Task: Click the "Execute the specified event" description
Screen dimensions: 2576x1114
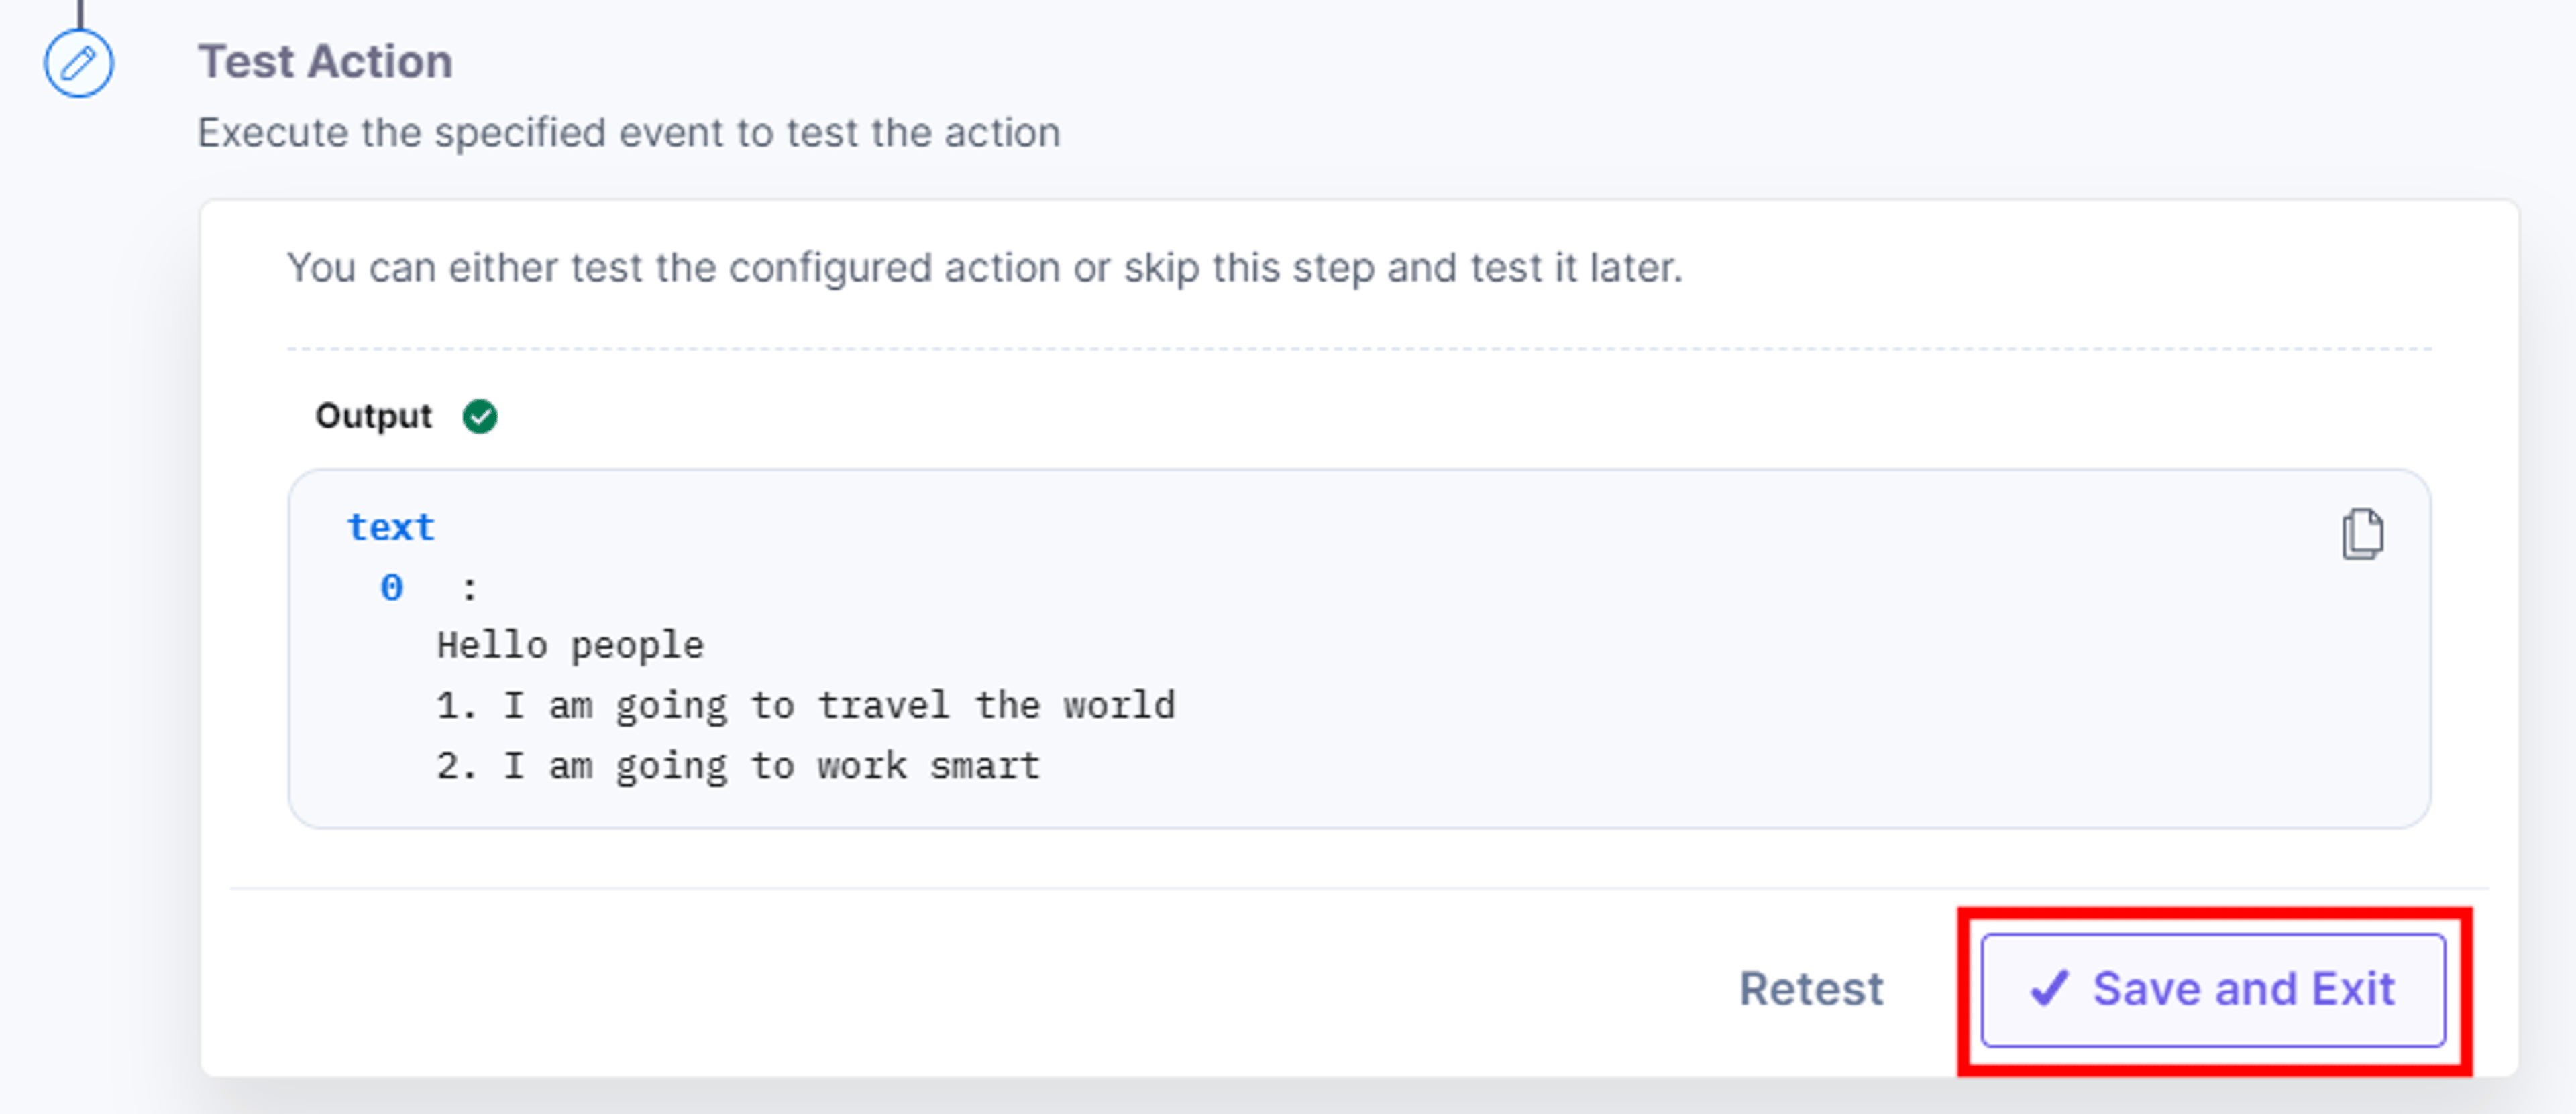Action: click(629, 133)
